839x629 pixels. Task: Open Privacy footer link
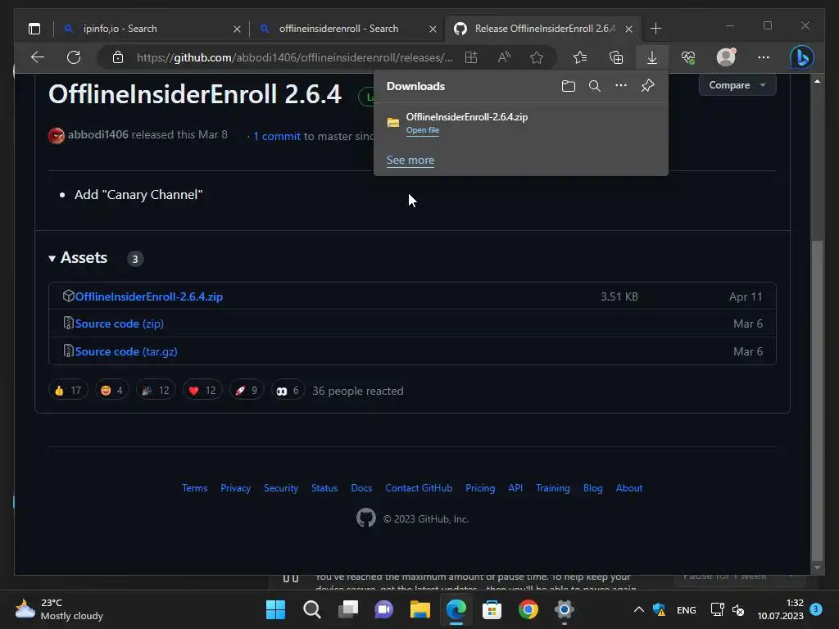[x=235, y=488]
